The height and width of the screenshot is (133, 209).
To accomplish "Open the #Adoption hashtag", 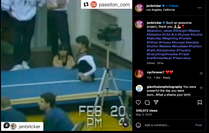I will coord(154,34).
